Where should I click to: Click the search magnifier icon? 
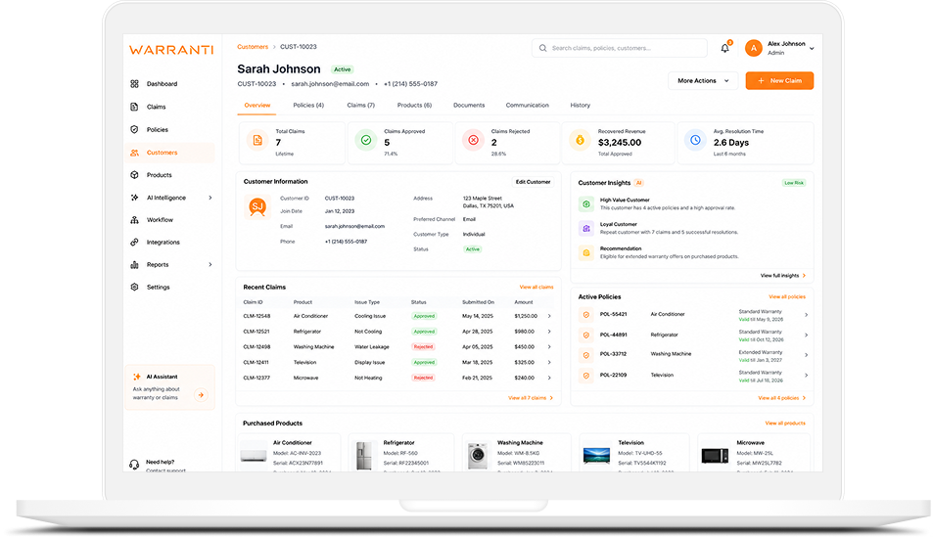[542, 48]
